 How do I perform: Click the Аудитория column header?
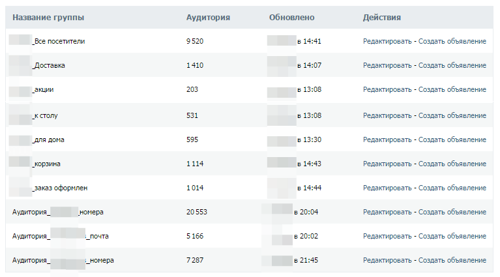(208, 18)
